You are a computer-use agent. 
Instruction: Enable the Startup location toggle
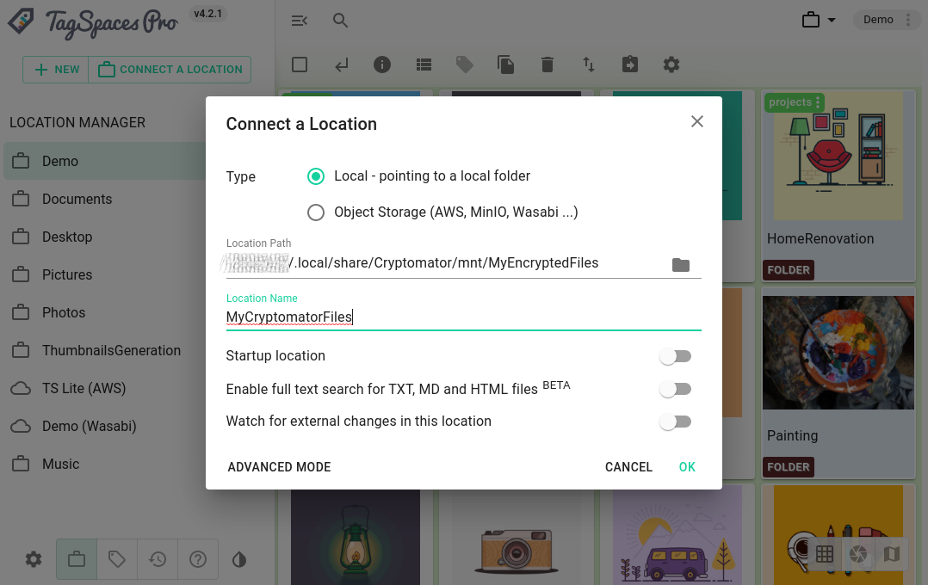click(675, 355)
